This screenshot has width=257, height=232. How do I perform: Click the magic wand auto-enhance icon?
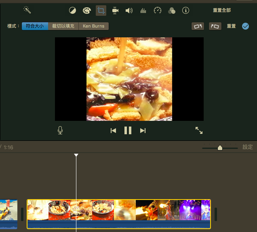click(27, 10)
